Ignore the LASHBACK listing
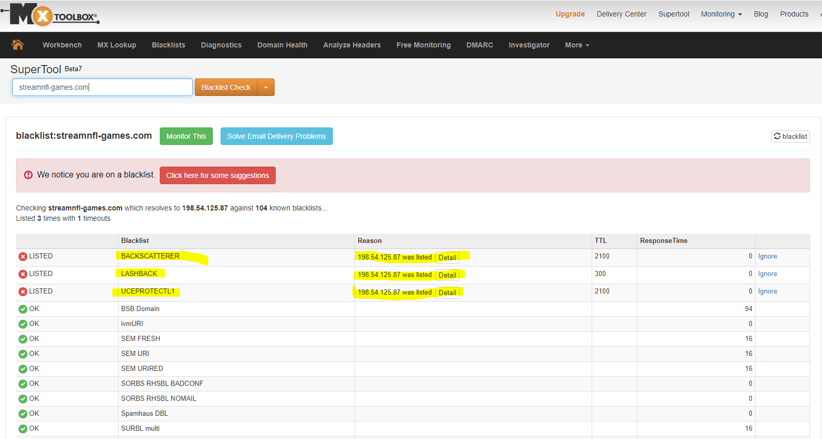This screenshot has width=822, height=439. click(x=767, y=274)
